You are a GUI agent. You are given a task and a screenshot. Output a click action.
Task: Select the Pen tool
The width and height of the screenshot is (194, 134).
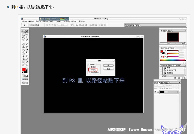(23, 59)
